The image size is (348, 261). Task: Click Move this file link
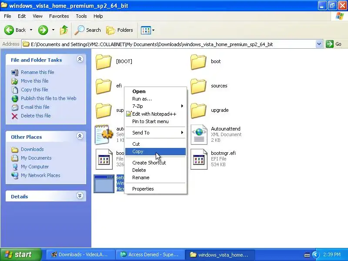pyautogui.click(x=35, y=81)
